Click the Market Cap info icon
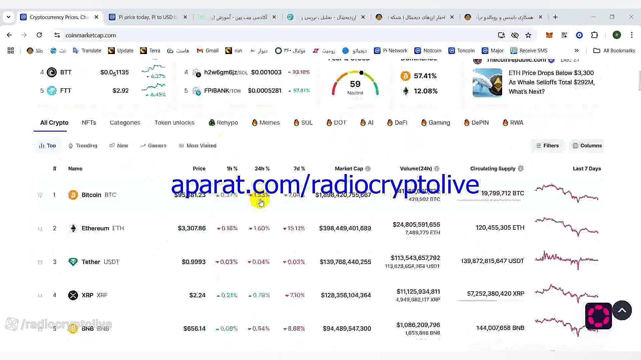Viewport: 641px width, 360px height. point(368,169)
